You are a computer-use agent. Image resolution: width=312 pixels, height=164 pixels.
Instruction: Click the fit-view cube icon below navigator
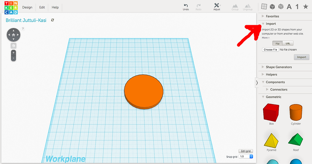[13, 46]
